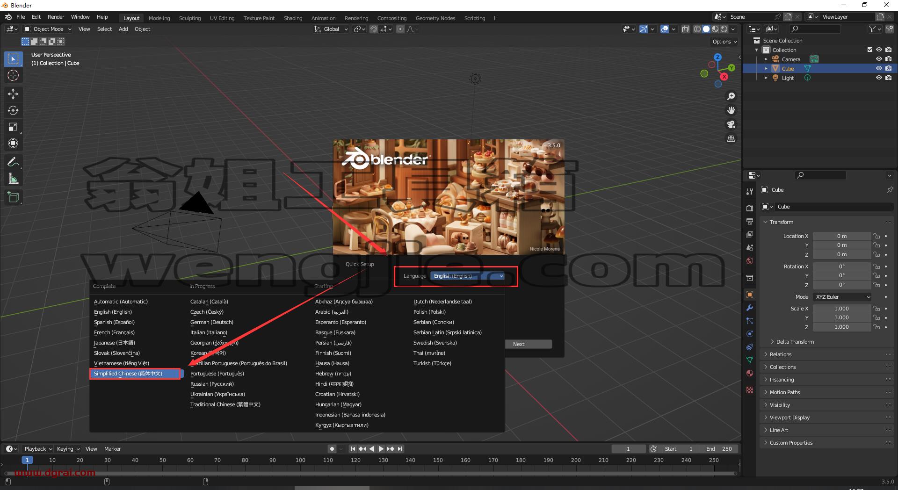Screen dimensions: 898x490
Task: Click the Location X value field
Action: point(842,236)
